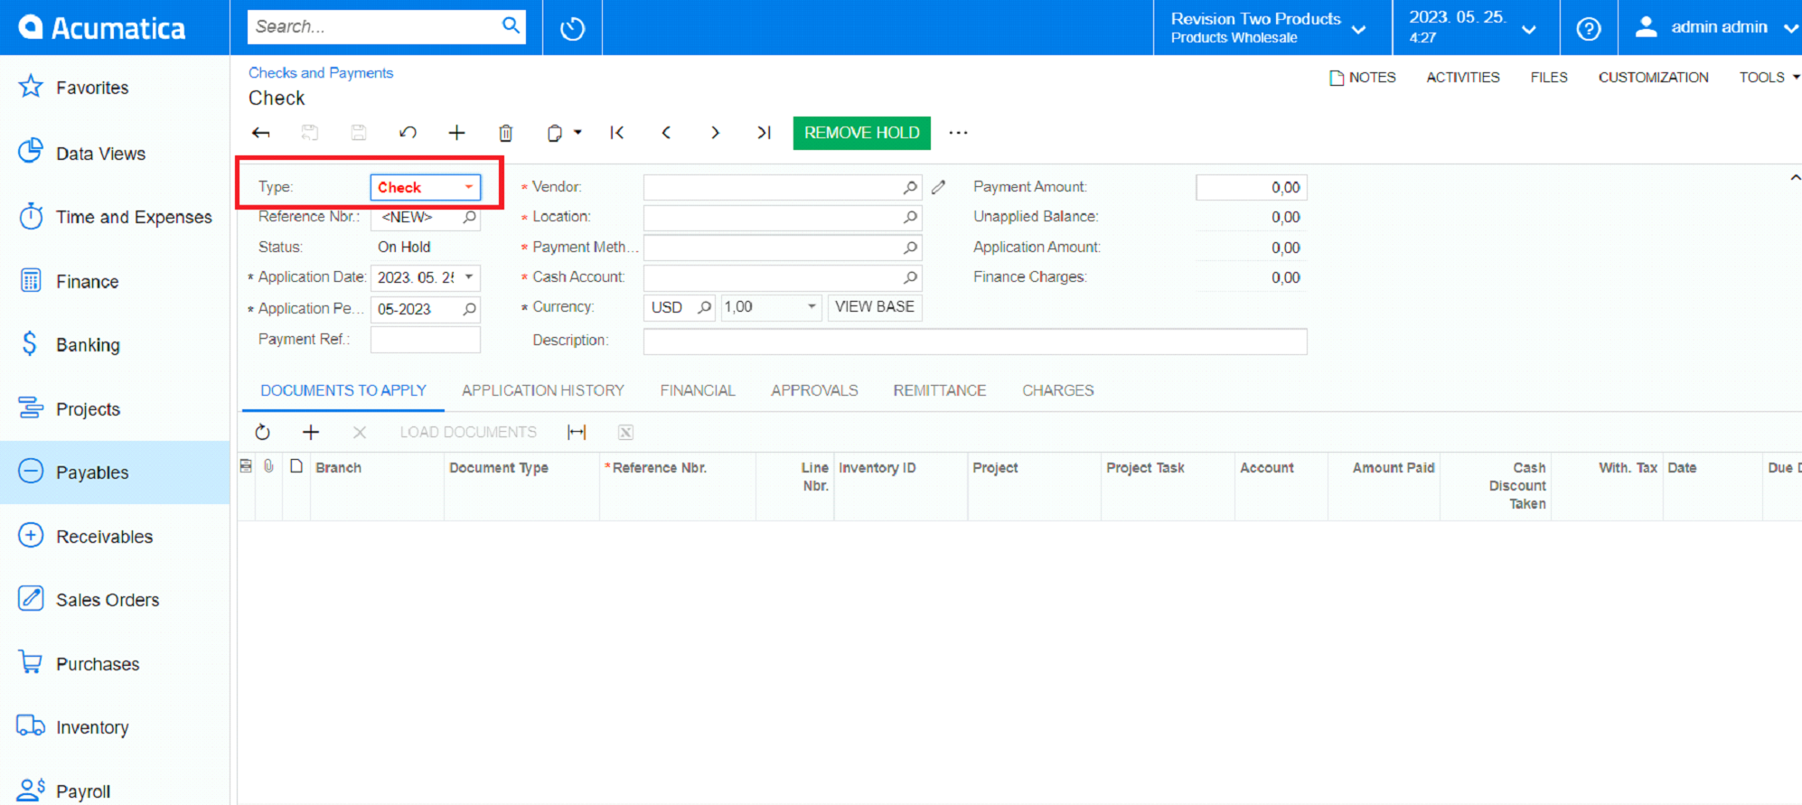Switch to the REMITTANCE tab

(x=940, y=390)
